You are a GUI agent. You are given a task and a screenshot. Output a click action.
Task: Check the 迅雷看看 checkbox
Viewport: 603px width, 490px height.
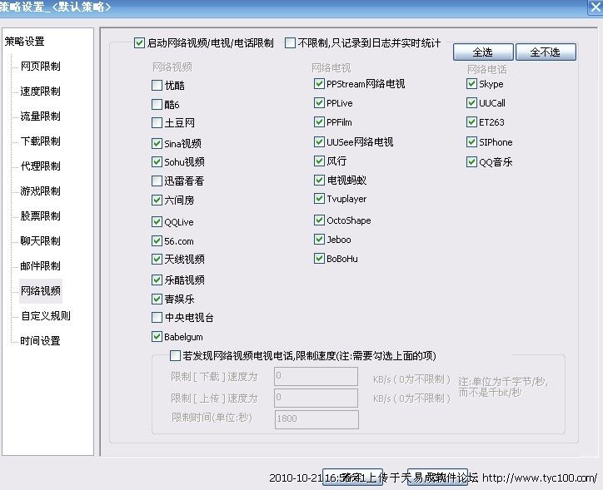(157, 181)
